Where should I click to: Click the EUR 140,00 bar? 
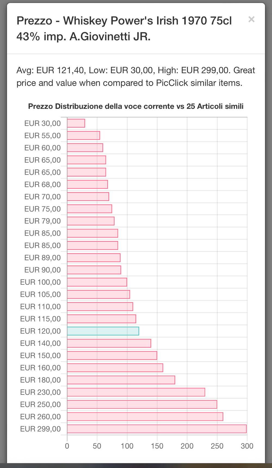(x=109, y=343)
